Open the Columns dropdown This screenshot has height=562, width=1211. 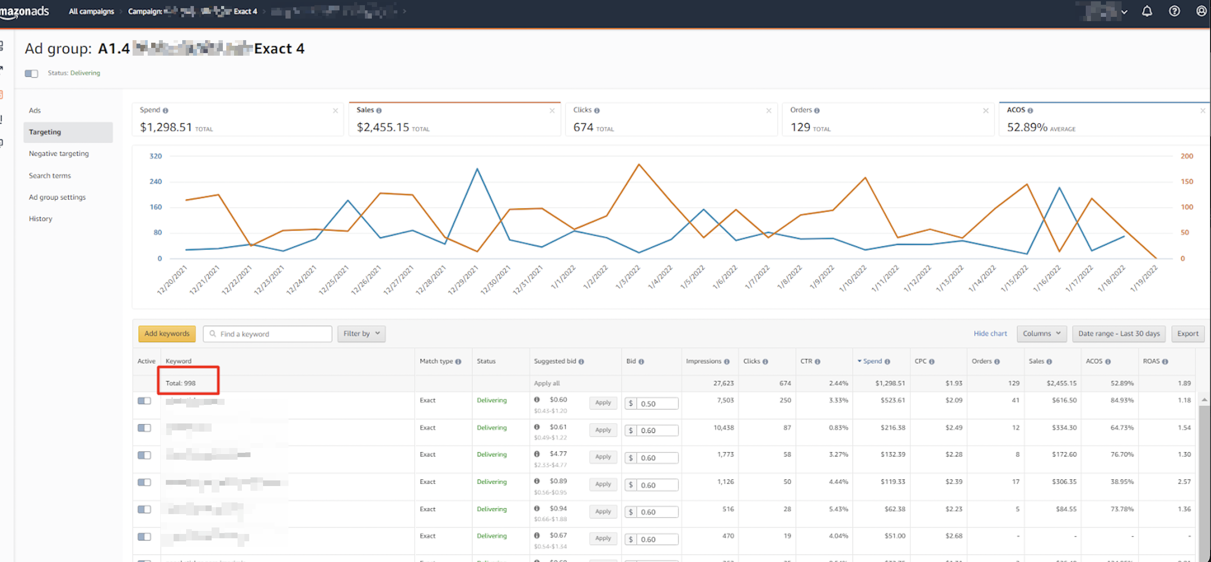(x=1041, y=334)
